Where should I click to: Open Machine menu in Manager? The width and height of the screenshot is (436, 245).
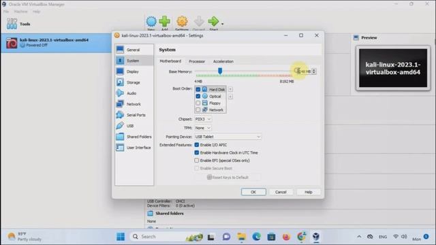tap(21, 12)
